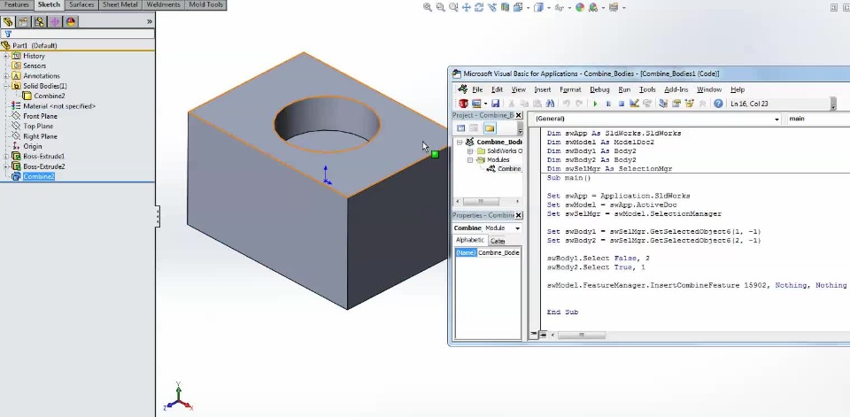The image size is (850, 417).
Task: Open the Combine_ Module object dropdown in Properties
Action: 517,228
